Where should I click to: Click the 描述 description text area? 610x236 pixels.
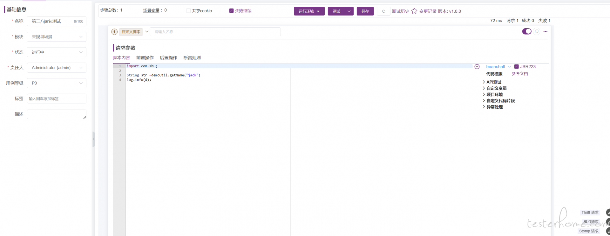(57, 114)
